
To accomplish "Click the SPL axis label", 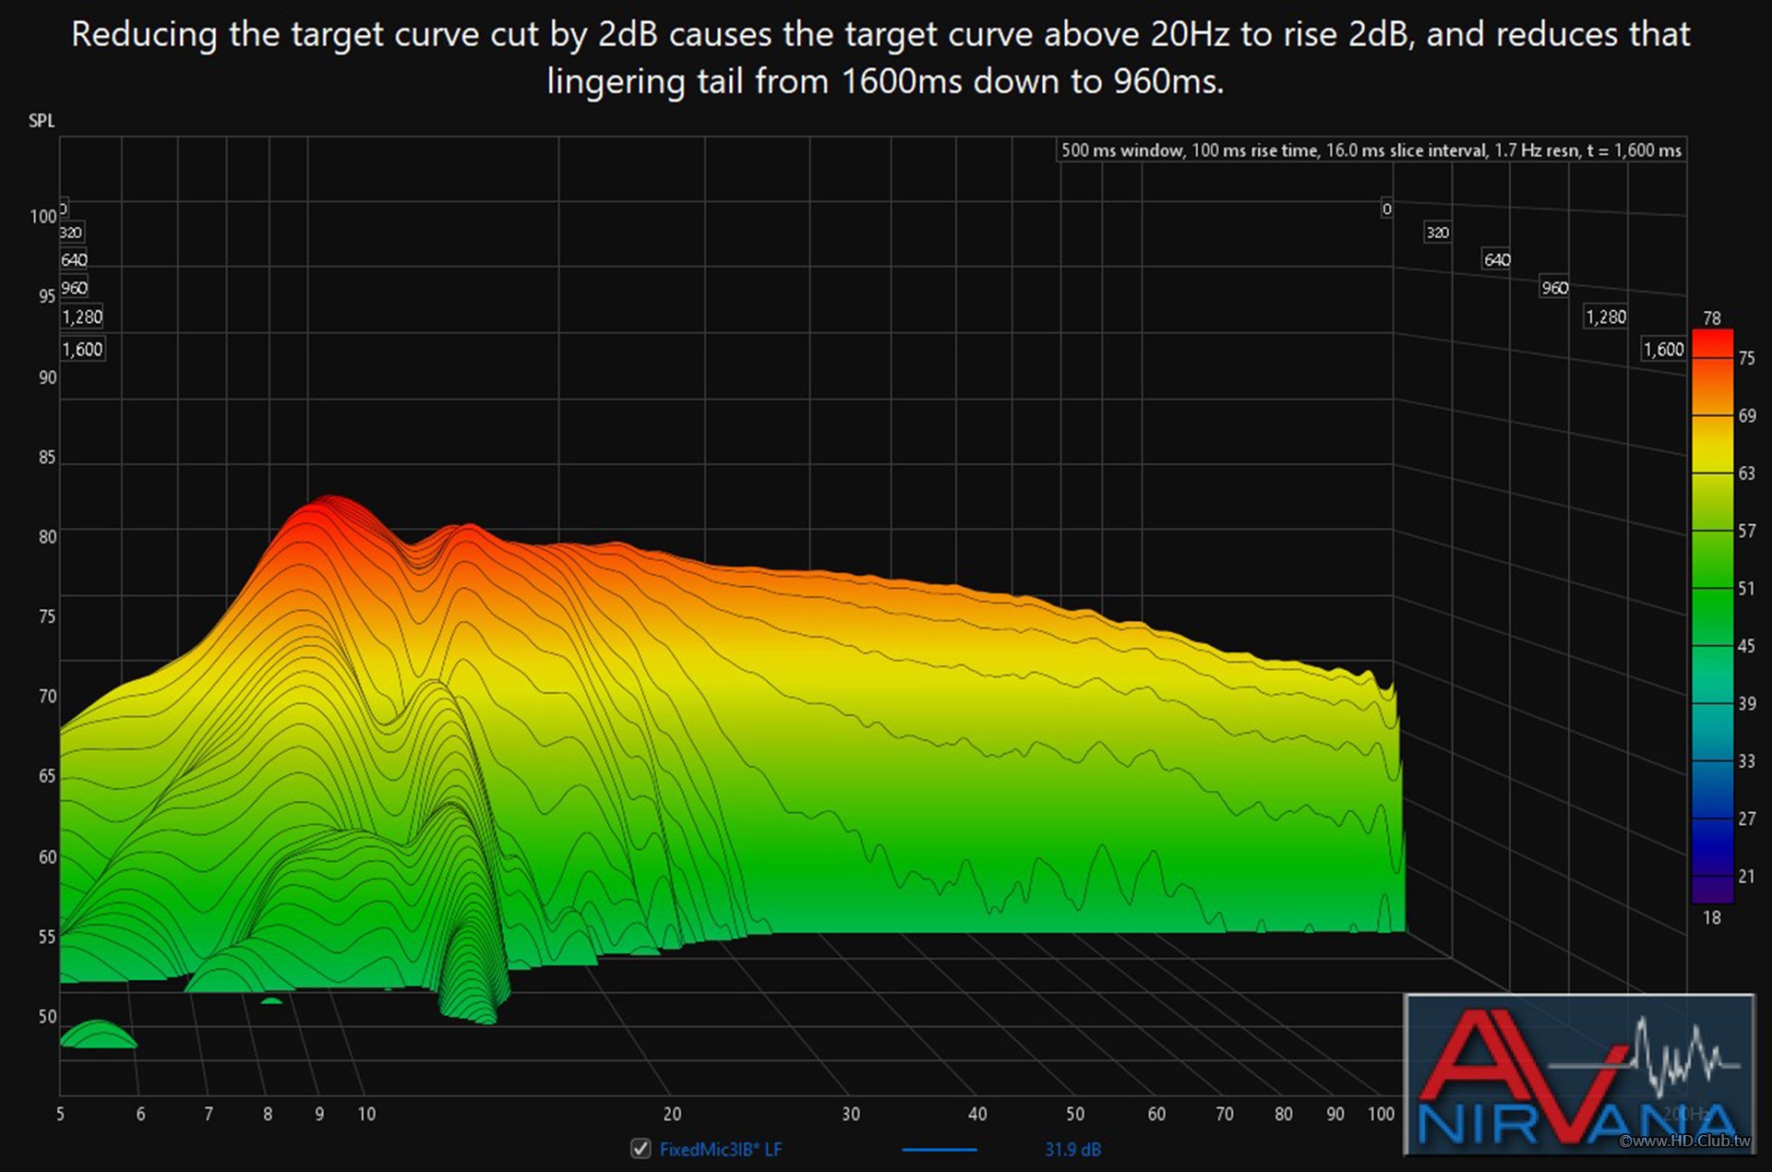I will click(x=42, y=121).
